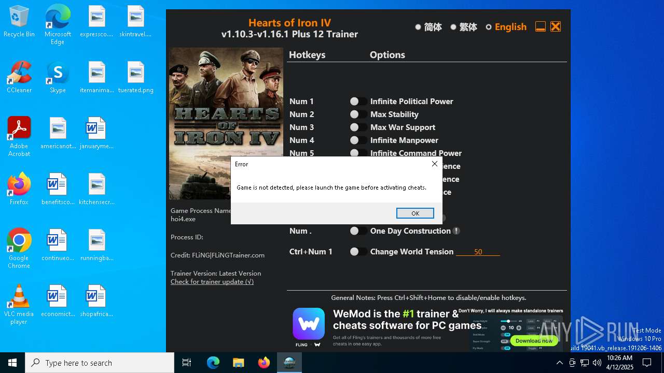Select expressco image file on desktop
Screen dimensions: 664x373
click(x=96, y=22)
